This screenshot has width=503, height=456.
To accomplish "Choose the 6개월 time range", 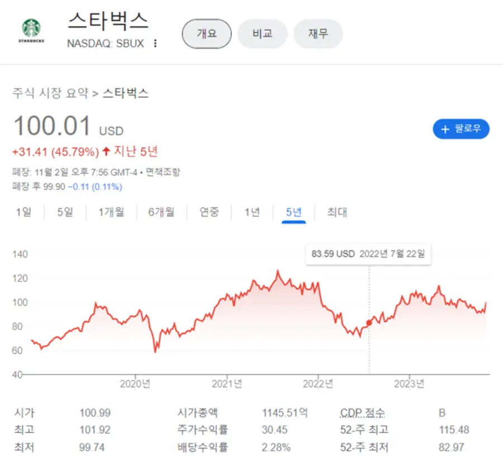I will click(x=162, y=212).
